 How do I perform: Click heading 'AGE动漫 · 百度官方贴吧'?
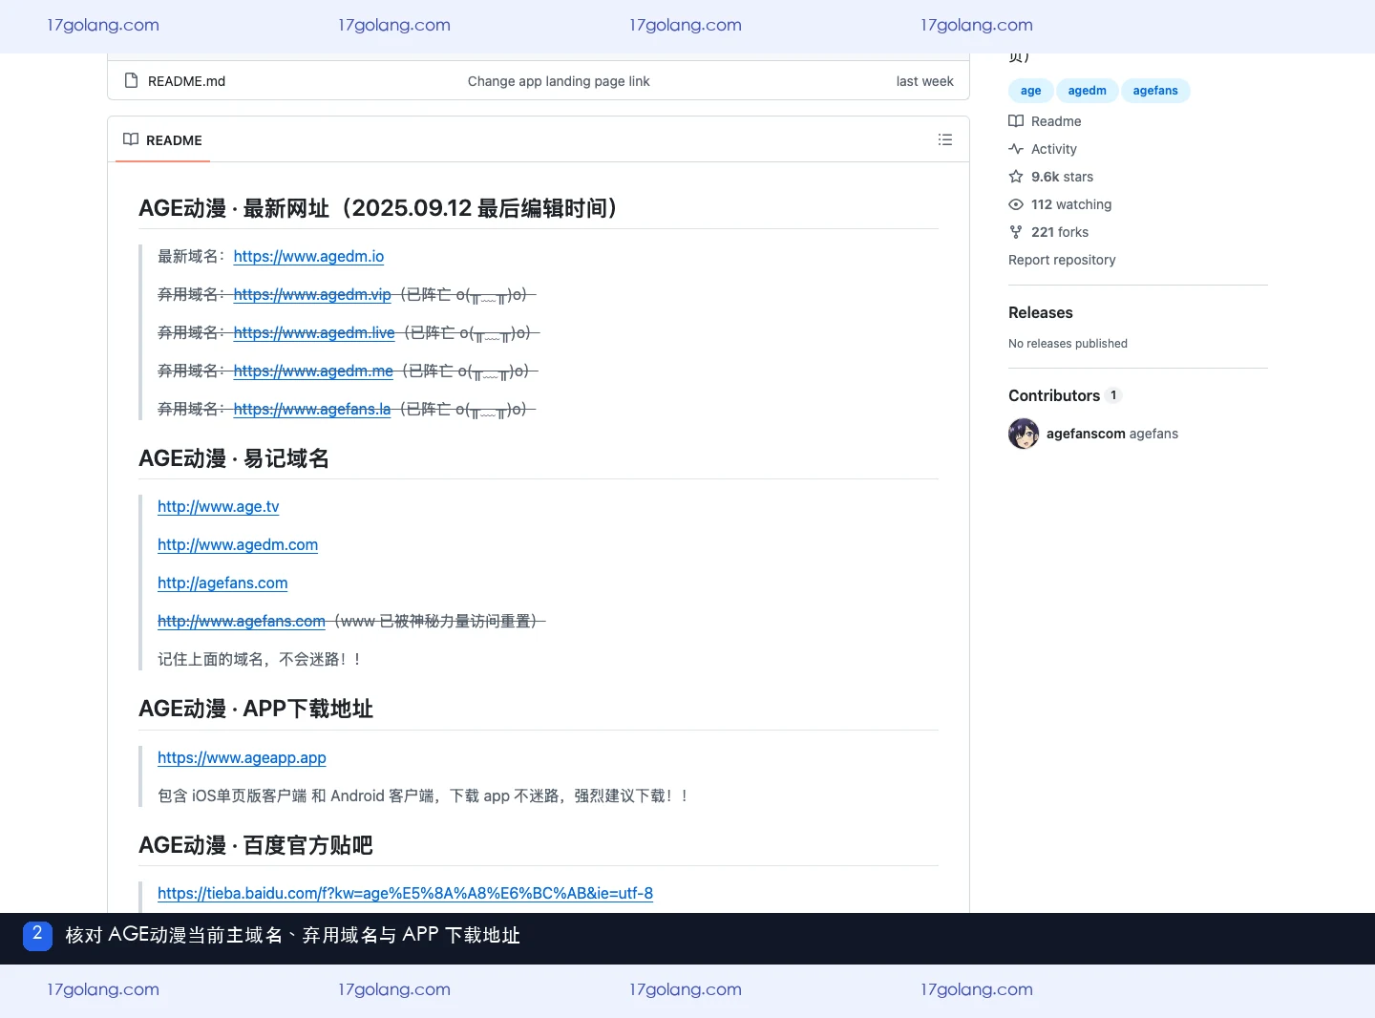coord(256,845)
